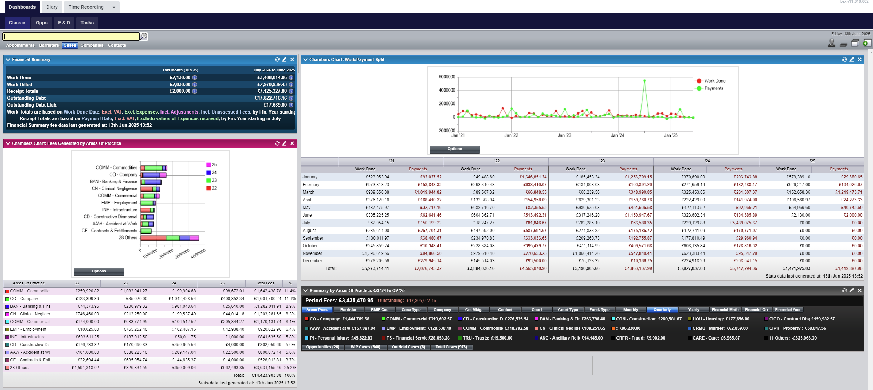The height and width of the screenshot is (390, 873).
Task: Switch grouping to Case Type
Action: 411,310
